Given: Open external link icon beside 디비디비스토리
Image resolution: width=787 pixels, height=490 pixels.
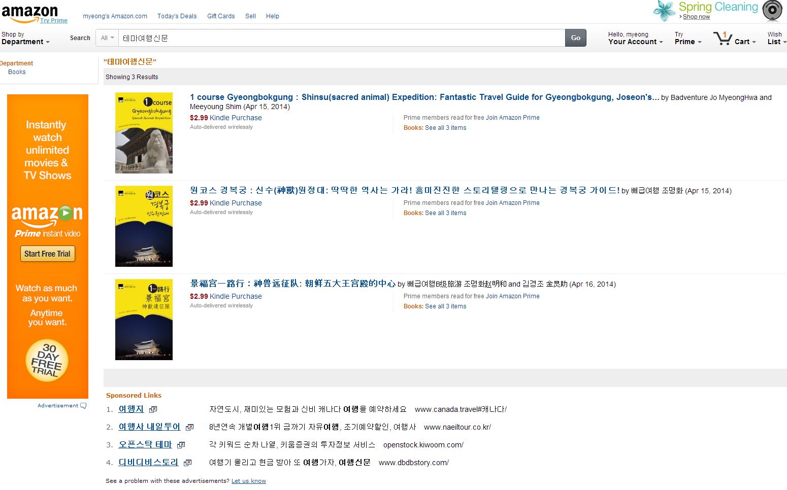Looking at the screenshot, I should pyautogui.click(x=187, y=463).
